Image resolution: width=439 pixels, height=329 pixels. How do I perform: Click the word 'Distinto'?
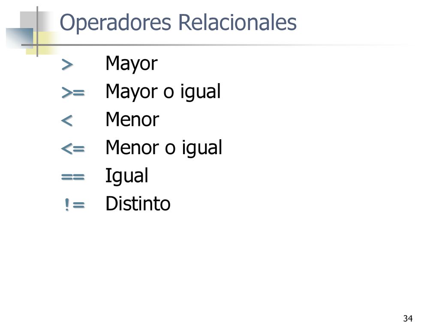coord(138,203)
